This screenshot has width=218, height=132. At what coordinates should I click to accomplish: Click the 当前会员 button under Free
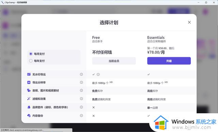tap(114, 61)
